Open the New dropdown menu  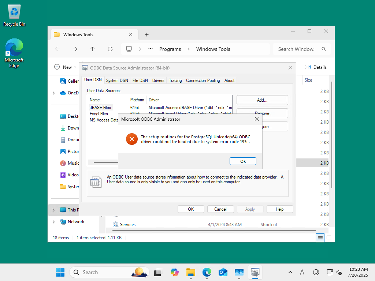(x=65, y=67)
